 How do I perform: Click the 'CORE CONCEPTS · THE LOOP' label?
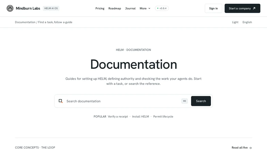coord(35,147)
